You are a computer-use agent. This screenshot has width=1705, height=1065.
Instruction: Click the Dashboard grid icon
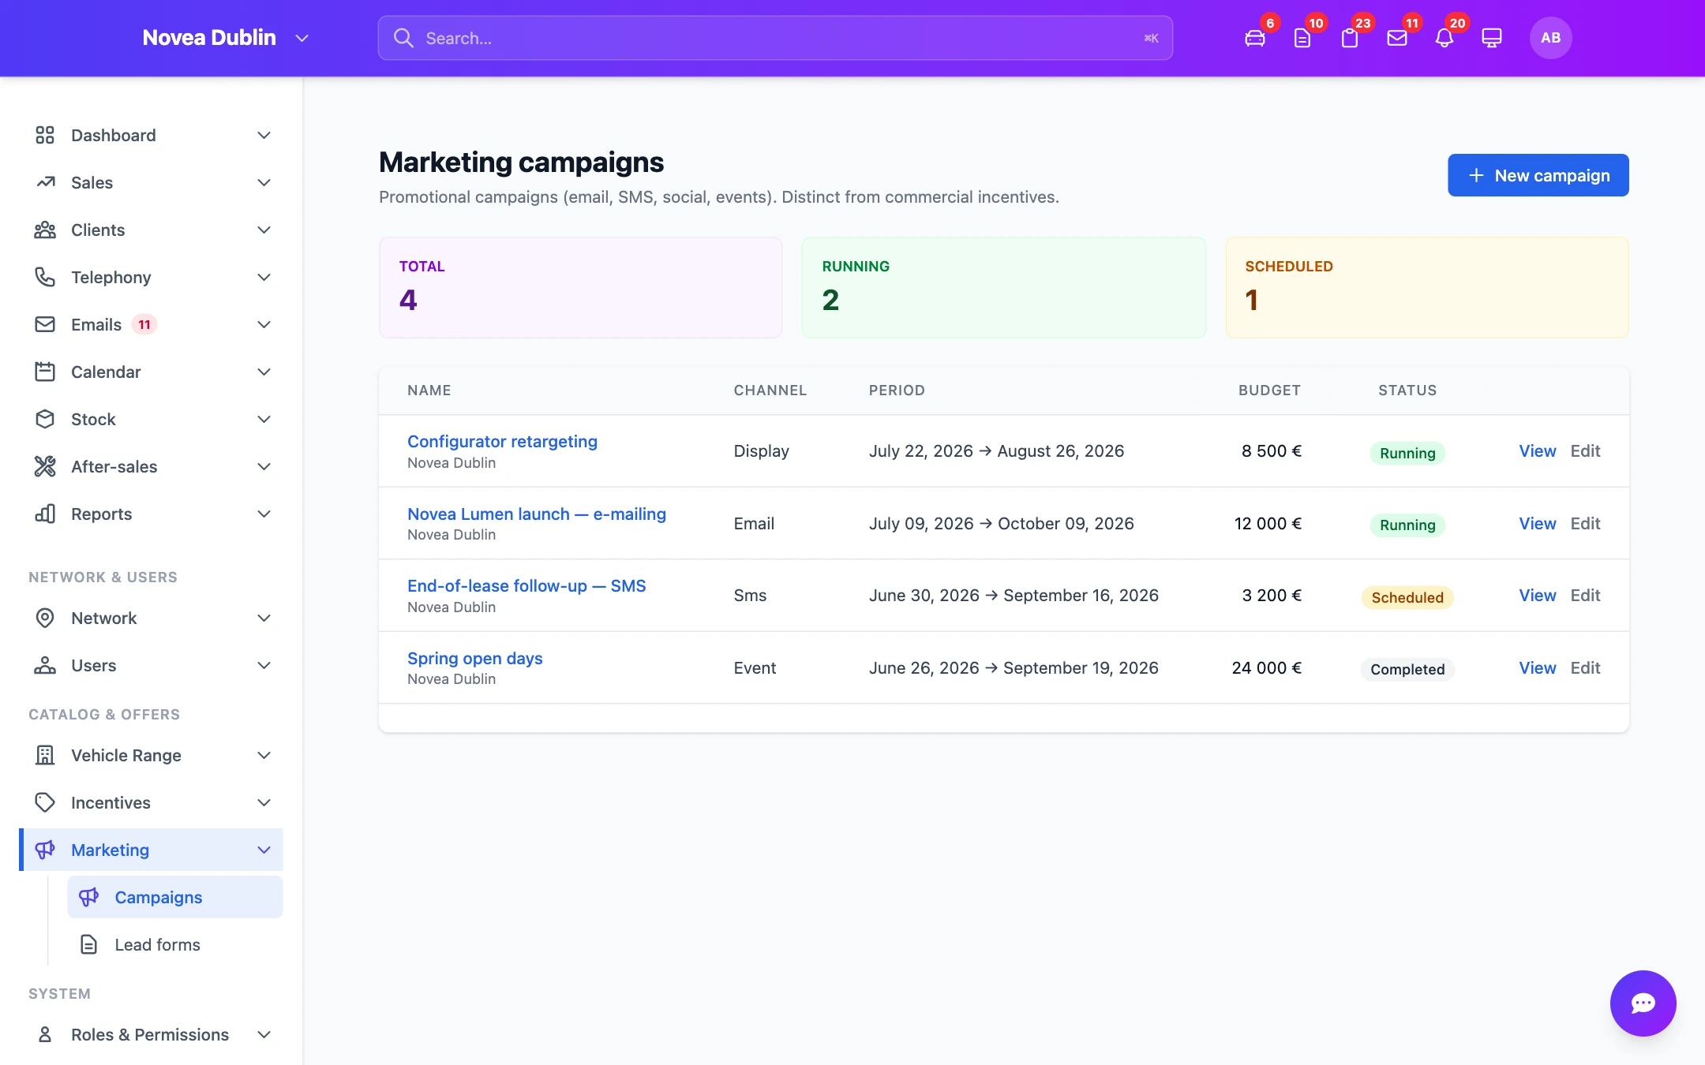click(x=45, y=135)
